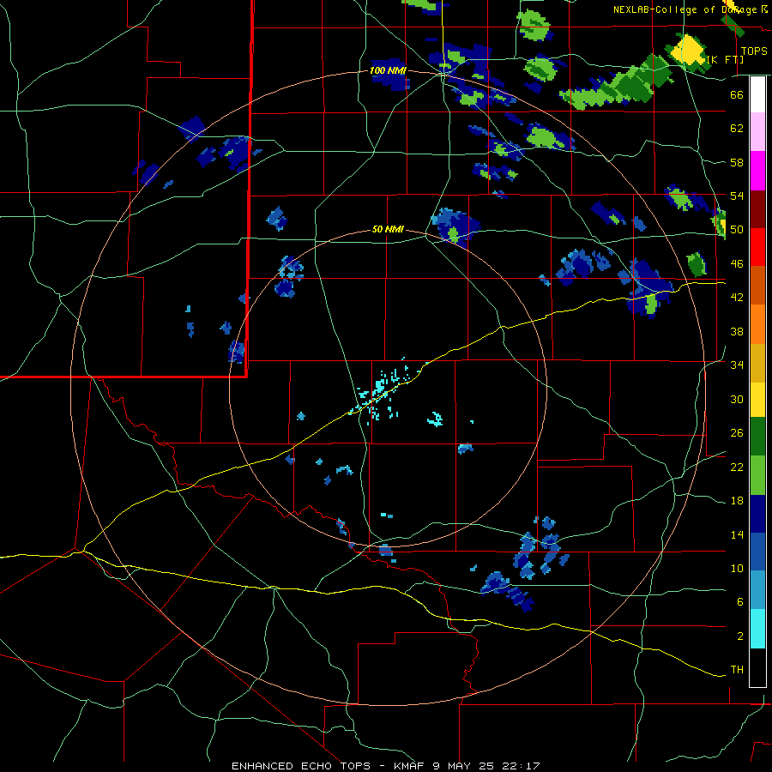Click the "K FT" units label
This screenshot has height=772, width=772.
pos(725,59)
